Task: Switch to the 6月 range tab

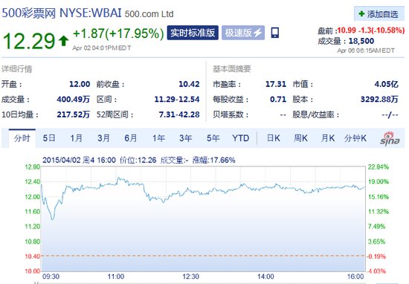Action: (131, 138)
